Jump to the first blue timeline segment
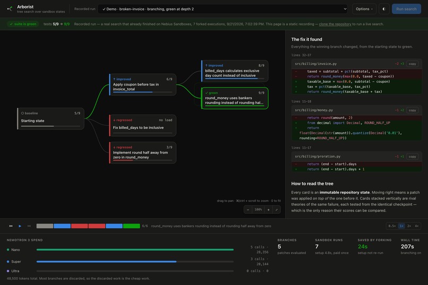The height and width of the screenshot is (285, 428). (62, 226)
